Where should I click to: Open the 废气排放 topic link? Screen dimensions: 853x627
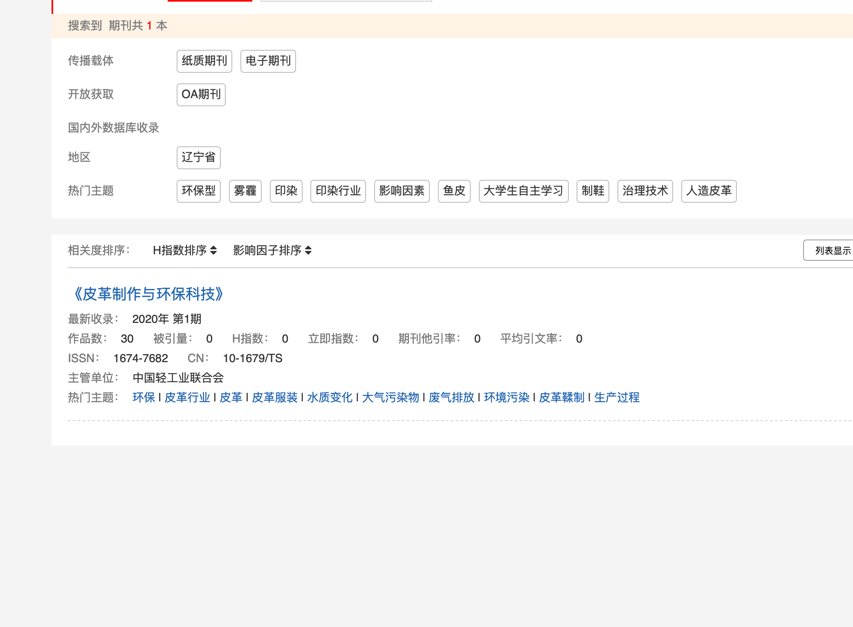point(451,397)
